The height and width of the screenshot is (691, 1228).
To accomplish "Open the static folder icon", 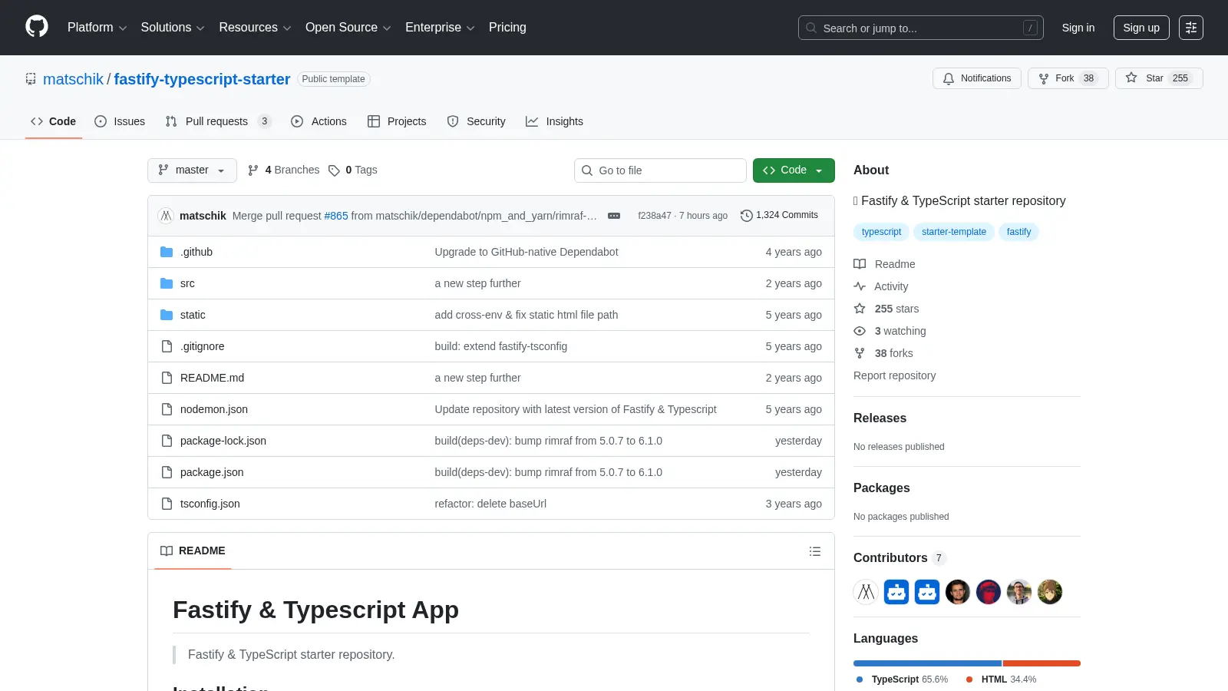I will 167,315.
